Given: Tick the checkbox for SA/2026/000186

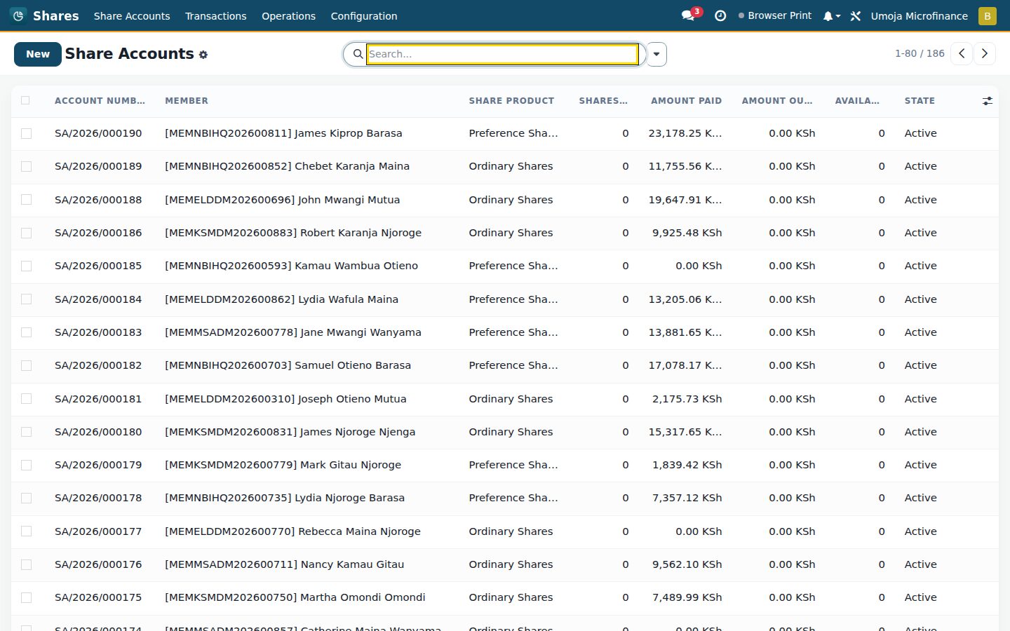Looking at the screenshot, I should tap(26, 233).
